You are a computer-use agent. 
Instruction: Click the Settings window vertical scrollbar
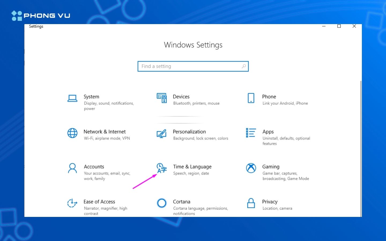[361, 147]
